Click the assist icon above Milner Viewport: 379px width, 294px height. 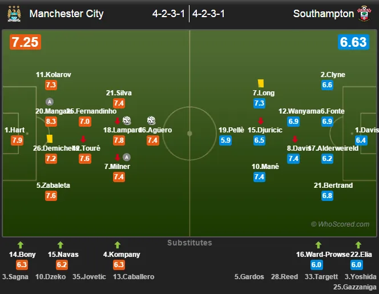click(127, 157)
